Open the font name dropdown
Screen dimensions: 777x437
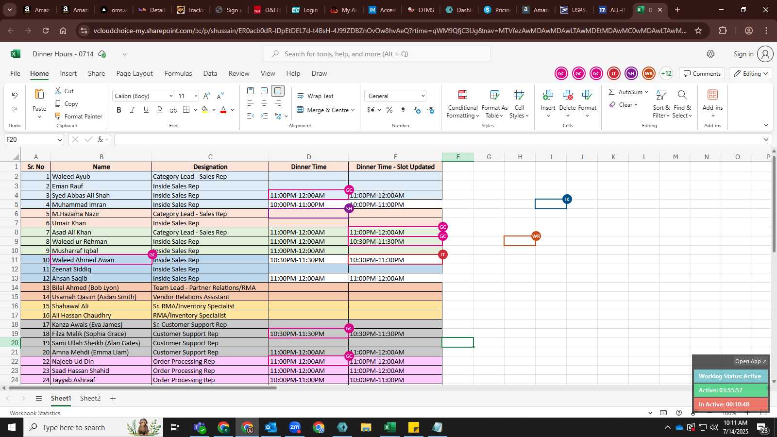[x=171, y=96]
